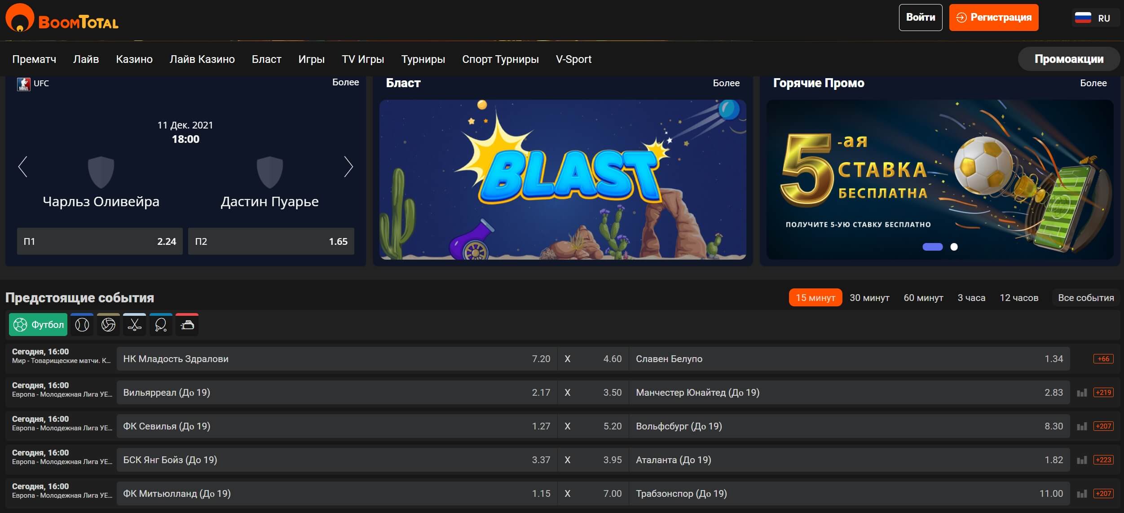Select the Футбол sport filter
The image size is (1124, 513).
[38, 325]
